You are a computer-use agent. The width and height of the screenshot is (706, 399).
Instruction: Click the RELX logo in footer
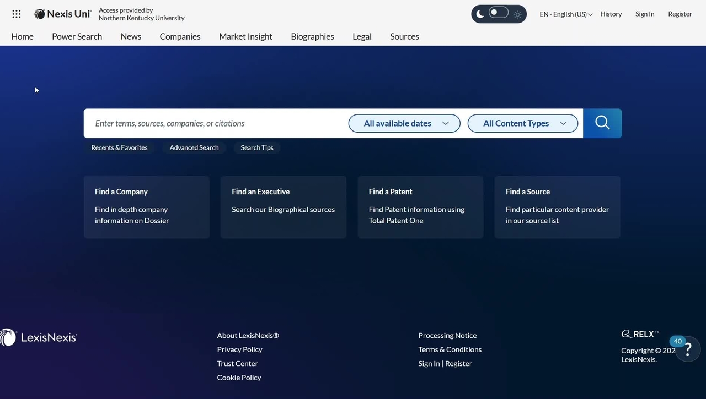[640, 334]
